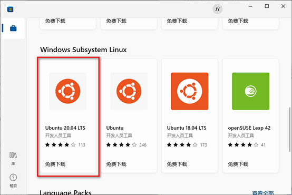Screen dimensions: 292x195
Task: Click 开发人员工具 category under openSUSE Leap 42
Action: [x=241, y=135]
